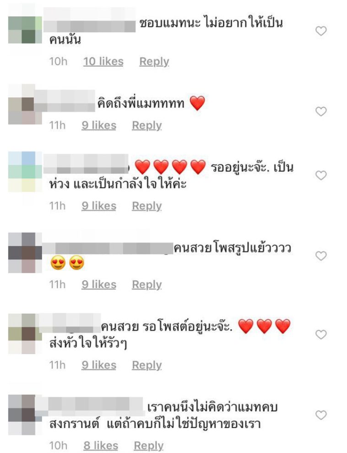This screenshot has height=453, width=347.
Task: Open blurred username before 'เราคนนึงไม่คิดว่า'
Action: pyautogui.click(x=89, y=407)
